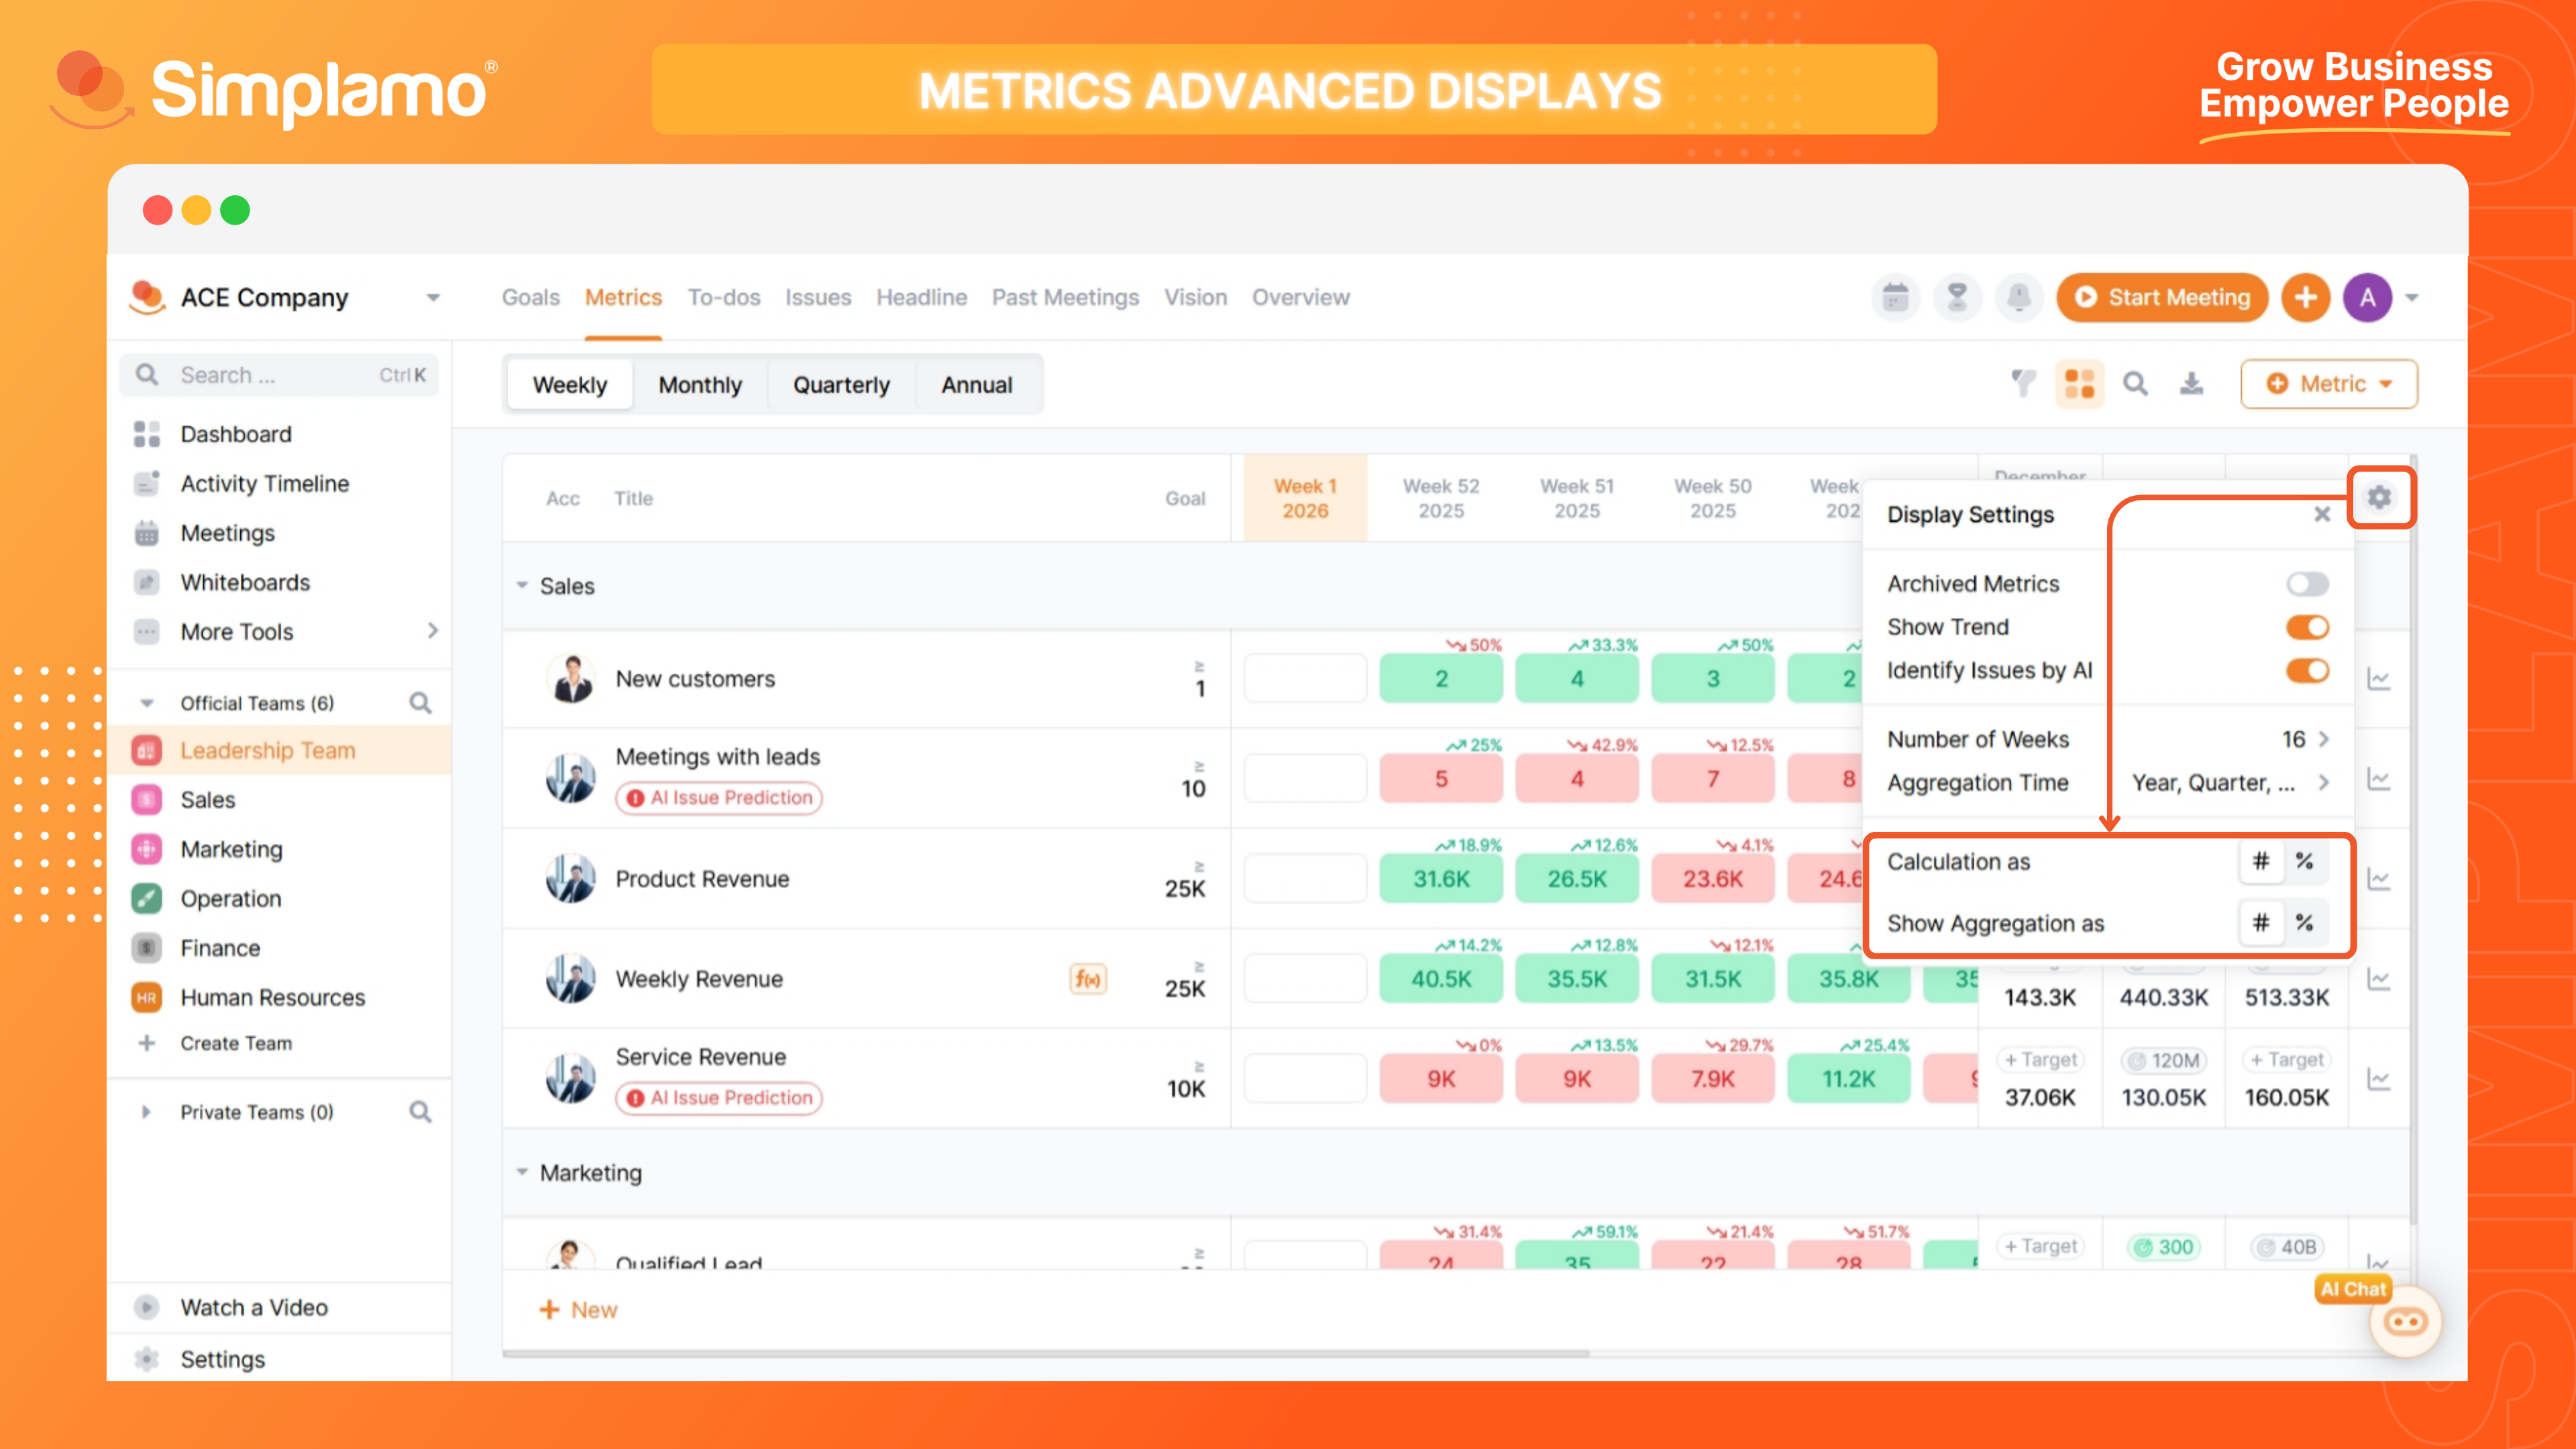2576x1449 pixels.
Task: Click the filter icon in metrics toolbar
Action: pyautogui.click(x=2023, y=384)
